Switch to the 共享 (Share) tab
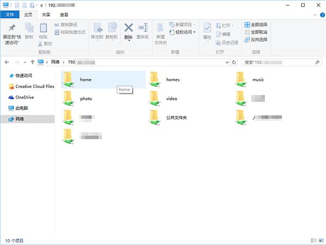The height and width of the screenshot is (245, 326). pyautogui.click(x=46, y=15)
